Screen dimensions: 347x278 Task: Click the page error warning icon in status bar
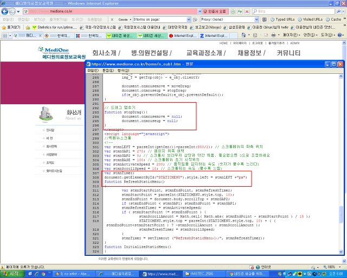[x=3, y=267]
